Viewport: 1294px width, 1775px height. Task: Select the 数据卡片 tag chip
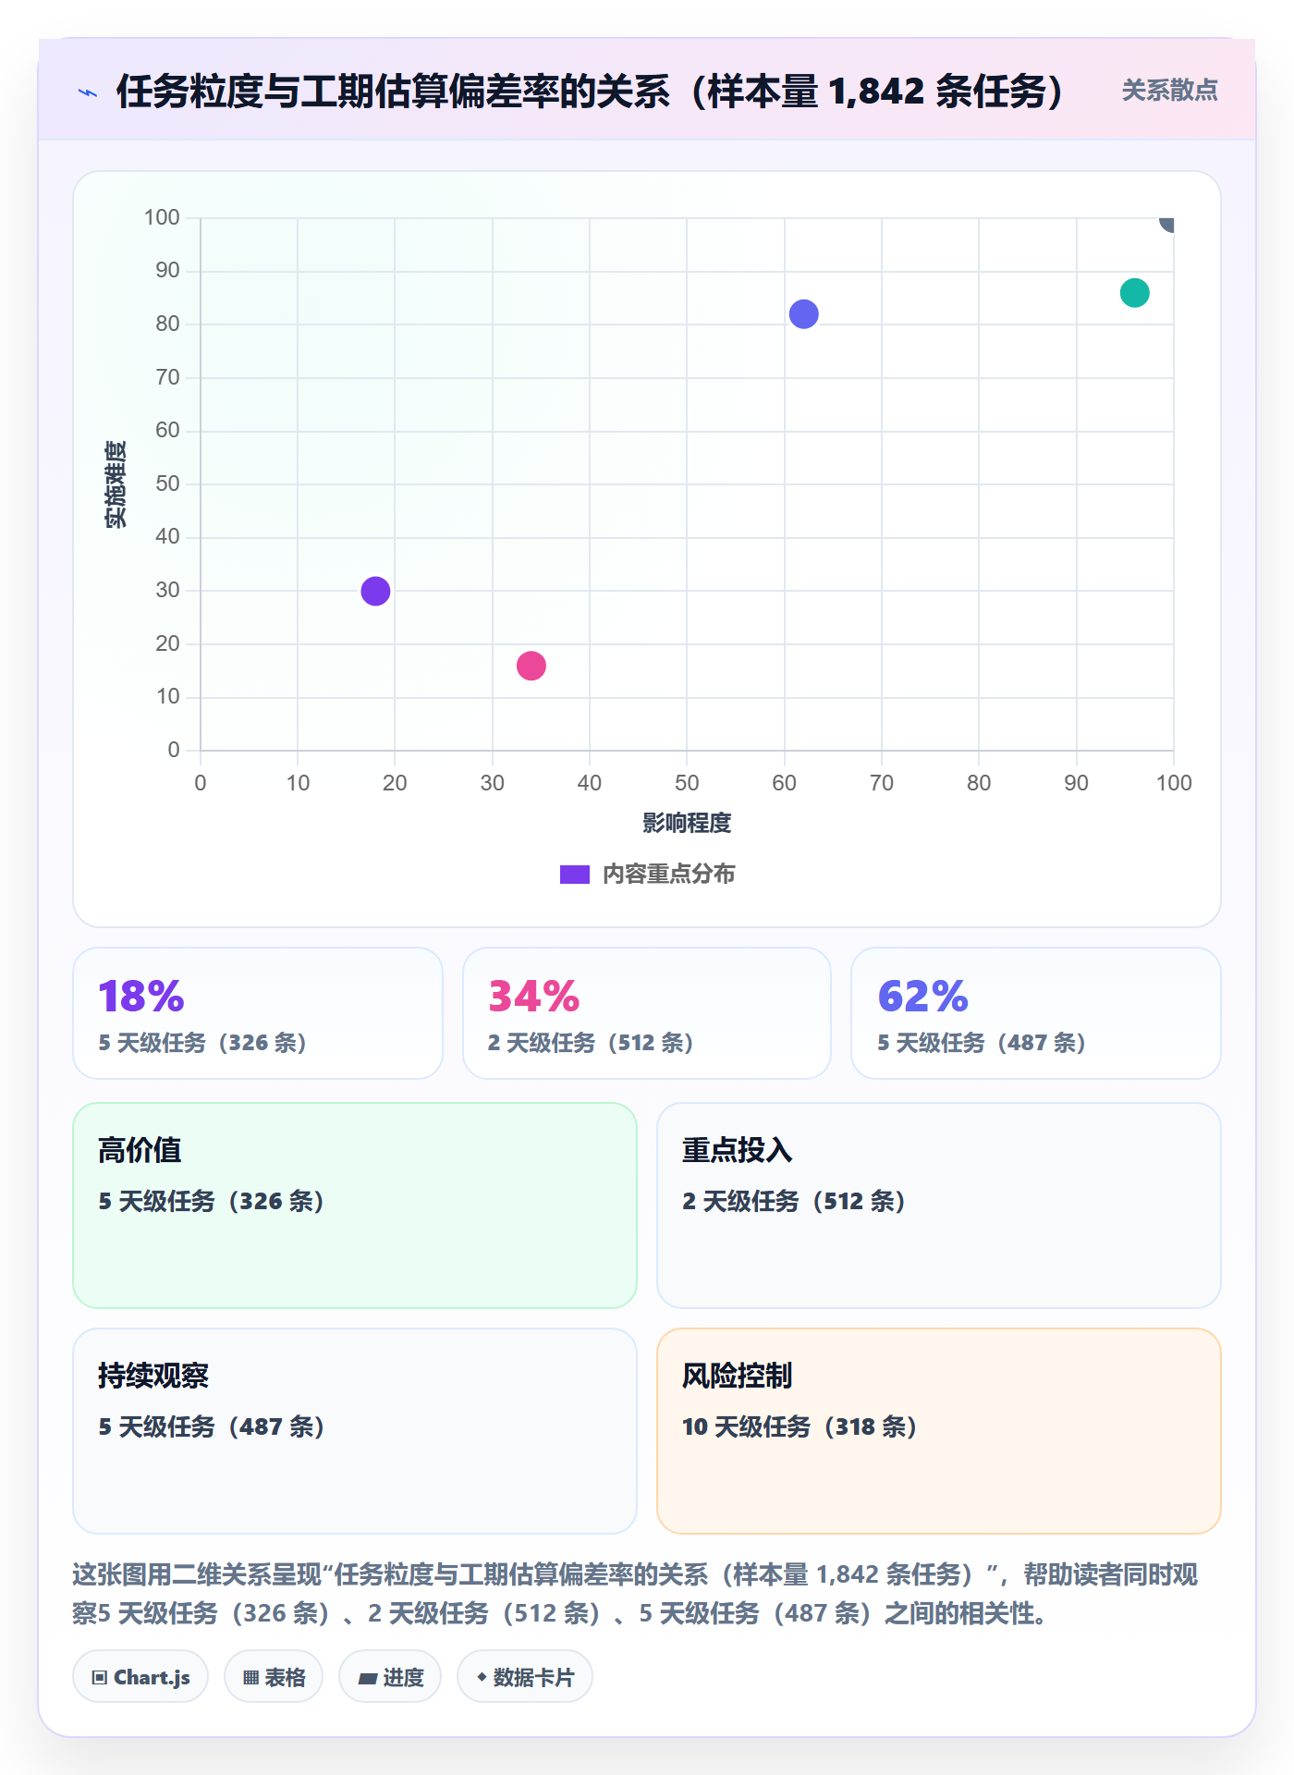click(525, 1676)
